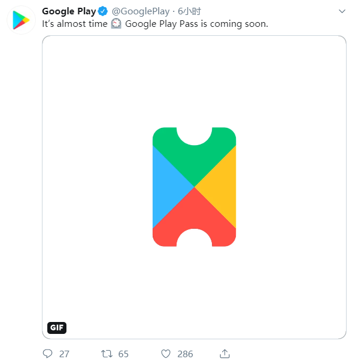Click the like count 286
This screenshot has height=362, width=355.
click(x=185, y=354)
